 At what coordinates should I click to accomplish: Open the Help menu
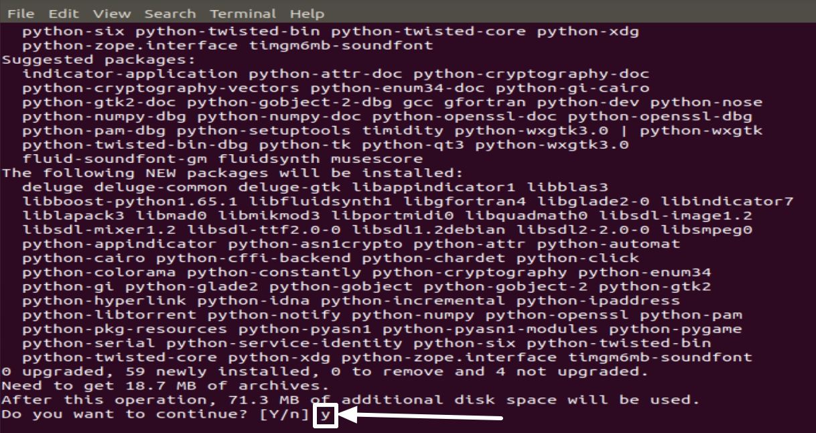coord(307,13)
